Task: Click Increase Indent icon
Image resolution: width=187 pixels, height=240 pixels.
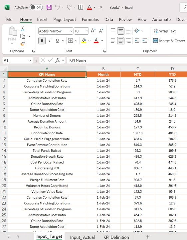Action: pyautogui.click(x=145, y=41)
